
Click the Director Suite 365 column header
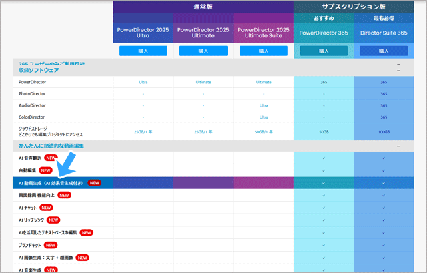click(384, 33)
